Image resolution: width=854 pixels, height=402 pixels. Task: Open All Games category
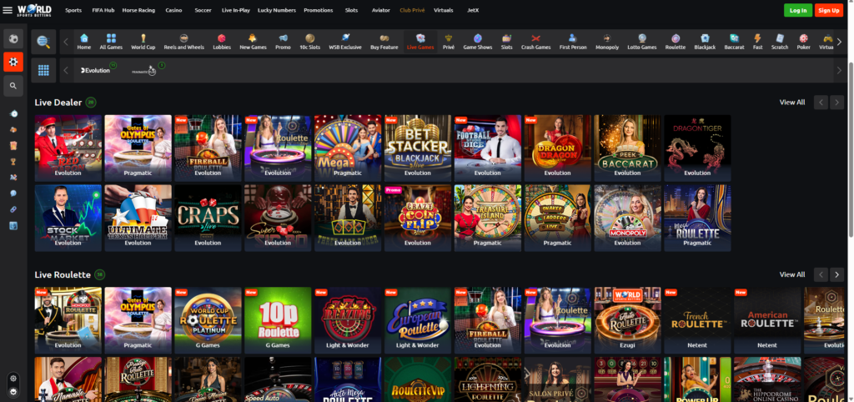(x=111, y=42)
